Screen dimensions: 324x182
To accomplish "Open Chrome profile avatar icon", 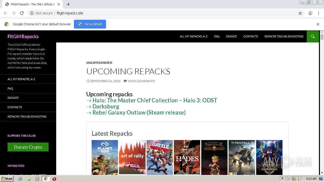I will point(310,13).
